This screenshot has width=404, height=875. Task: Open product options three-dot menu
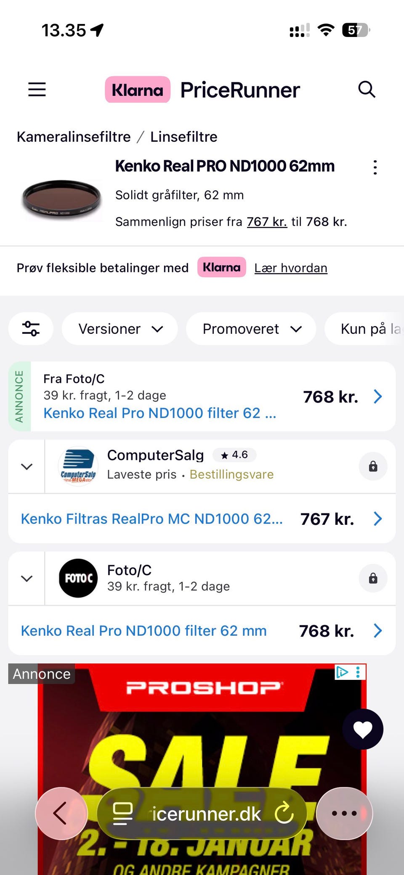coord(375,167)
